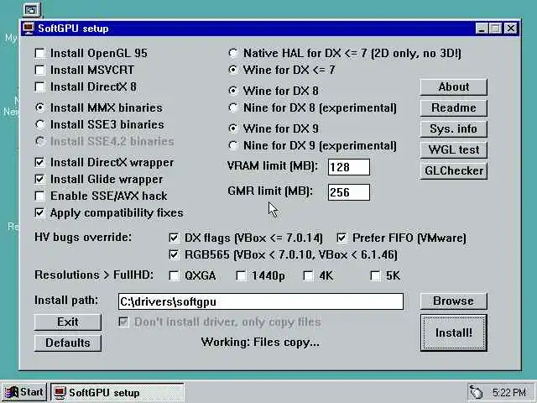Toggle Install Glide wrapper checkbox
537x403 pixels.
coord(40,179)
